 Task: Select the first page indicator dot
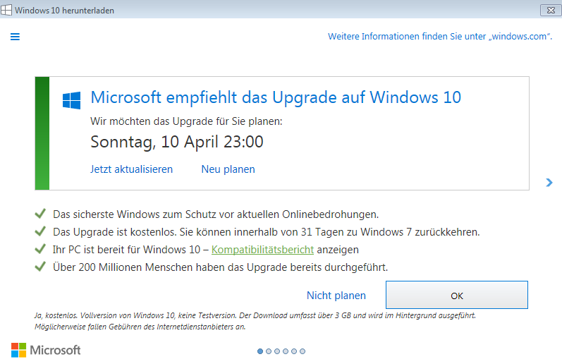point(260,351)
